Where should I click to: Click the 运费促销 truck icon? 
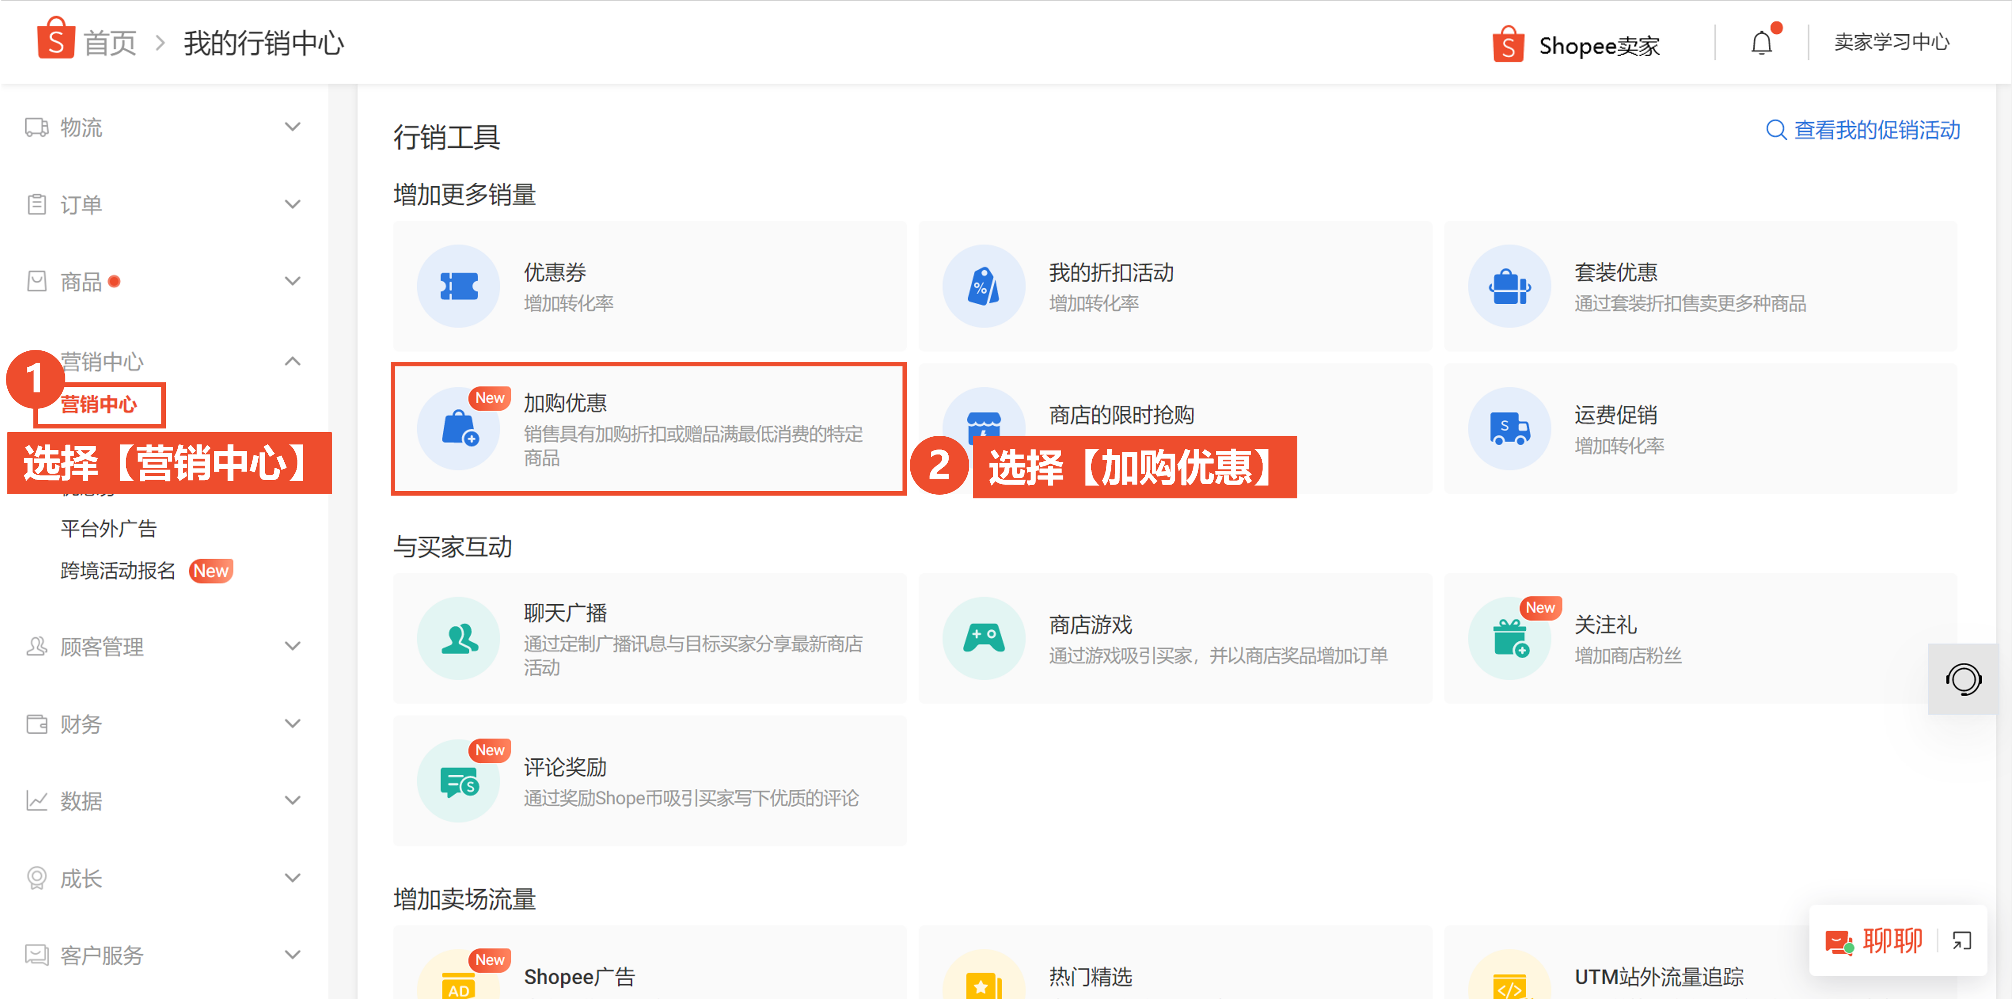pos(1509,428)
